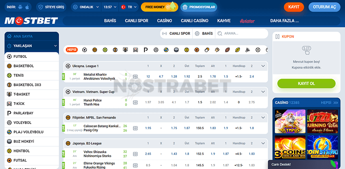Viewport: 345px width, 169px height.
Task: Open CANLI CASINO in the main navigation
Action: tap(194, 21)
